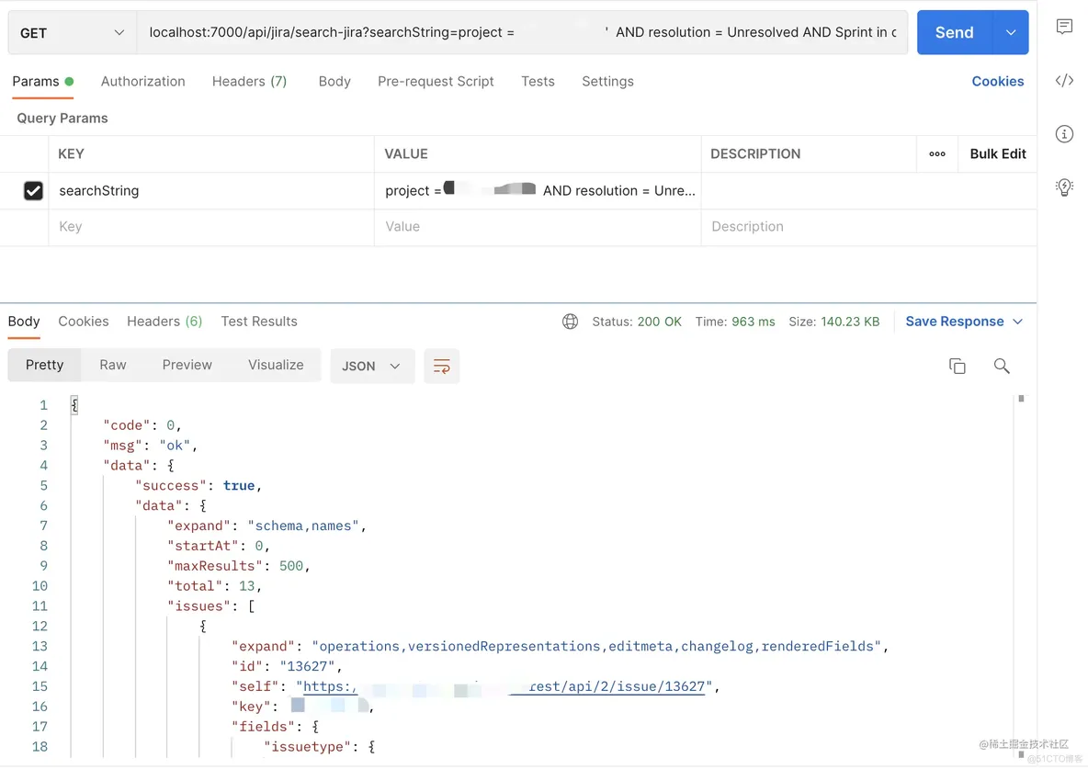1088x769 pixels.
Task: Click the Query Params heading
Action: [x=62, y=118]
